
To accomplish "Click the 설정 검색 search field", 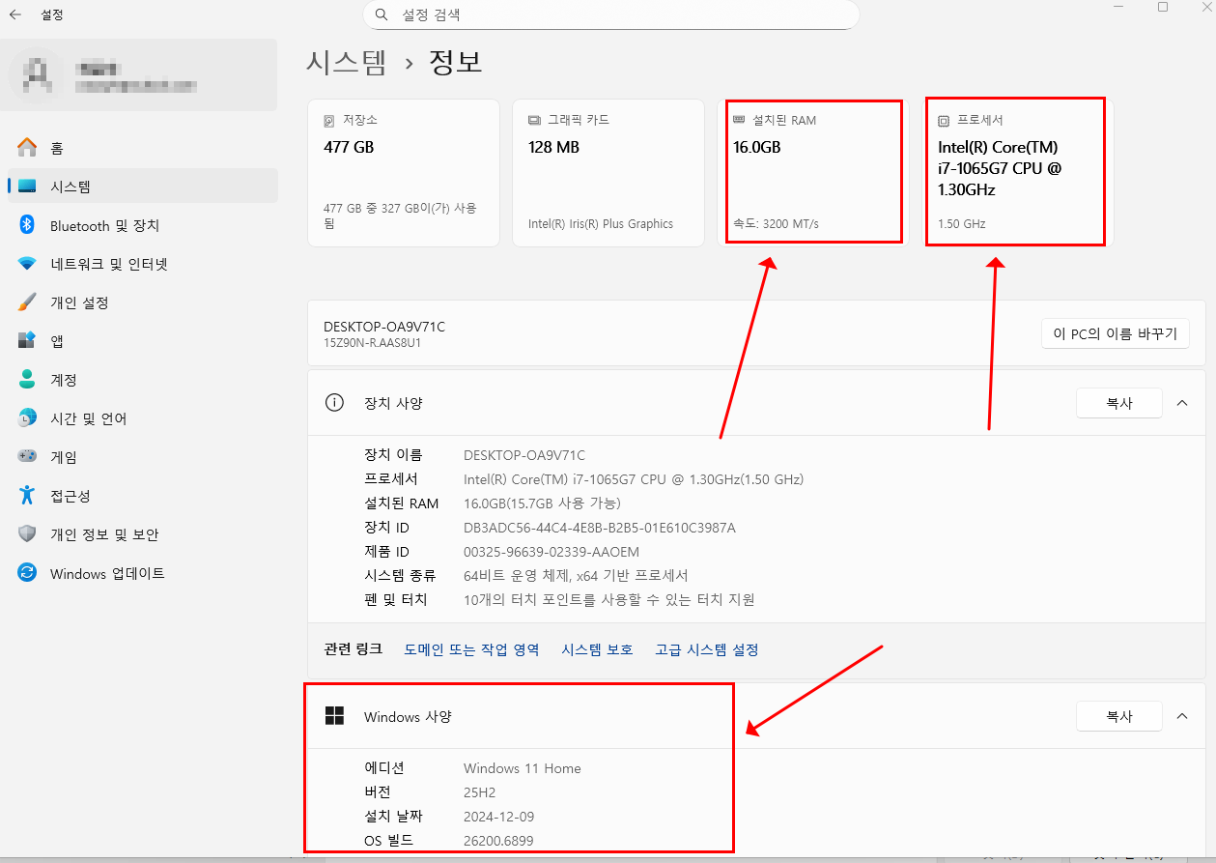I will coord(610,14).
